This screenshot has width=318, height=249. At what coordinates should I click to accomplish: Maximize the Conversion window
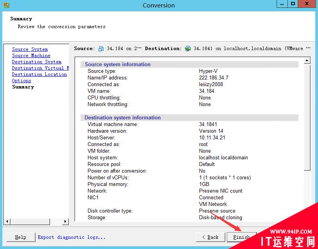[293, 4]
